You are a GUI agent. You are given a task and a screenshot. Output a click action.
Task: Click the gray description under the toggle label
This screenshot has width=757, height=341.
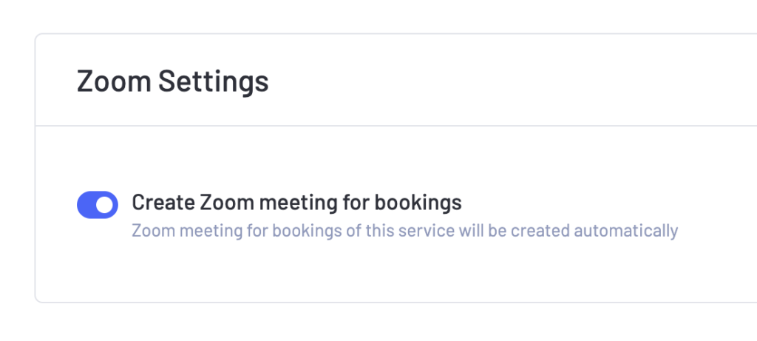tap(404, 231)
